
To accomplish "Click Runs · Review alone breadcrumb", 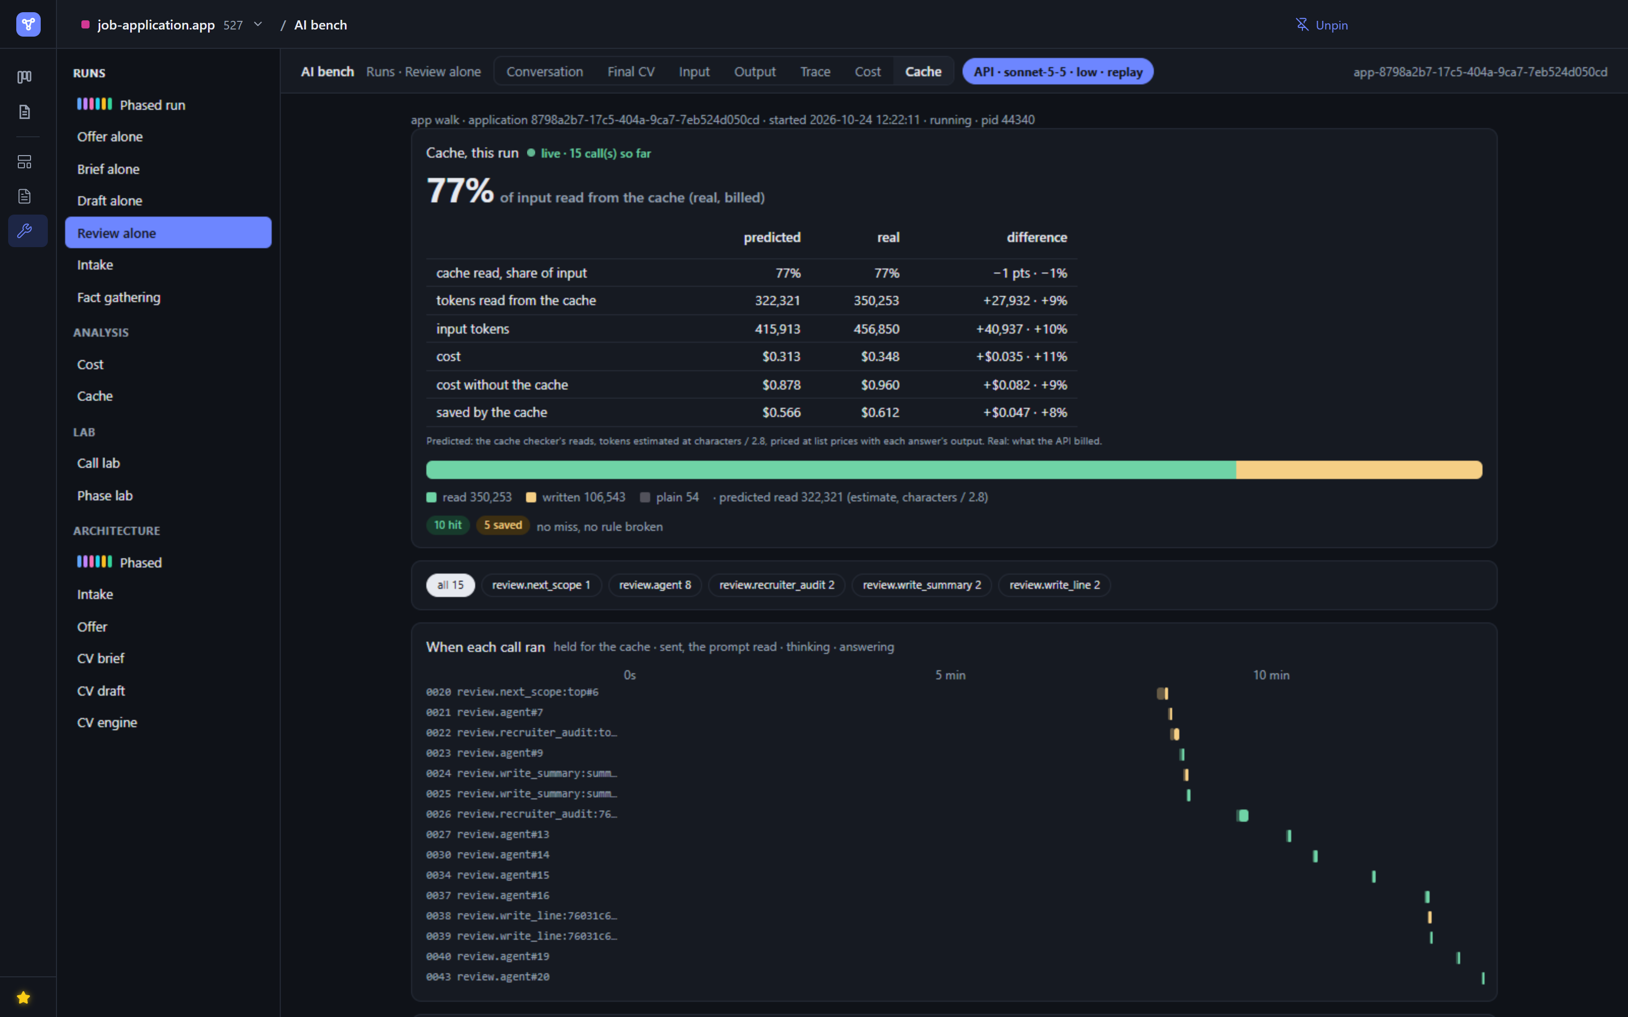I will click(x=423, y=72).
